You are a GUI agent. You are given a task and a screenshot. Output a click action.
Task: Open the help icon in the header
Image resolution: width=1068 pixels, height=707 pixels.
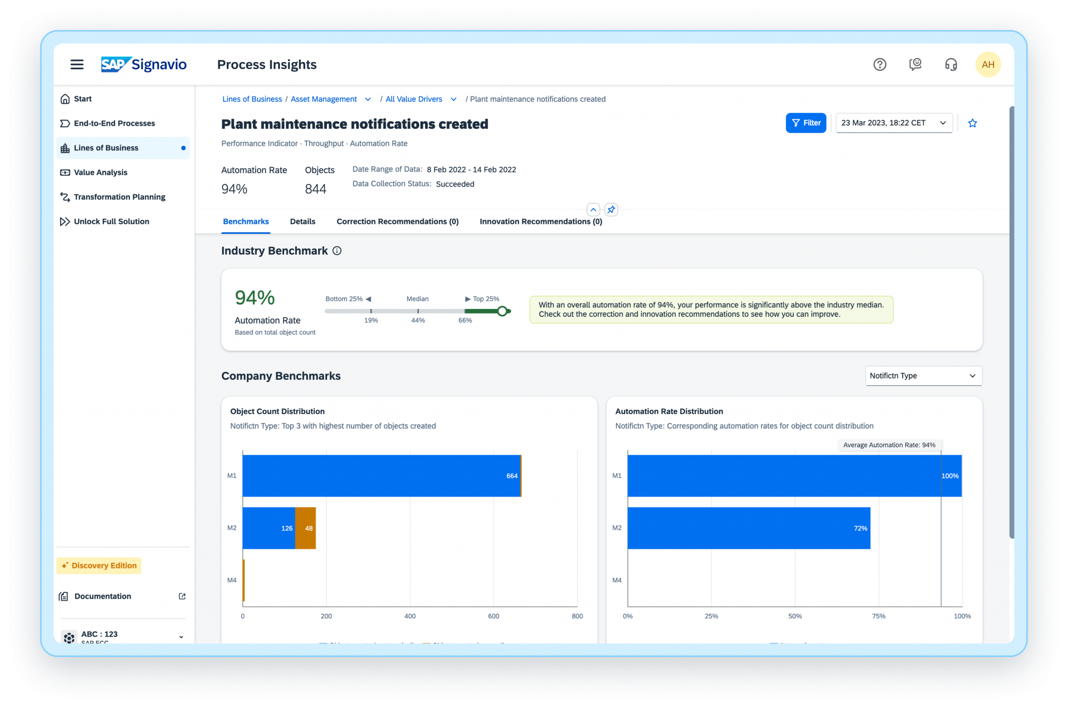pos(880,64)
